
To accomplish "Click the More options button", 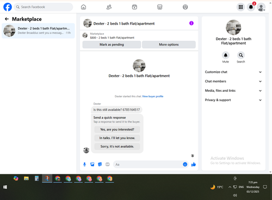I will tap(169, 45).
